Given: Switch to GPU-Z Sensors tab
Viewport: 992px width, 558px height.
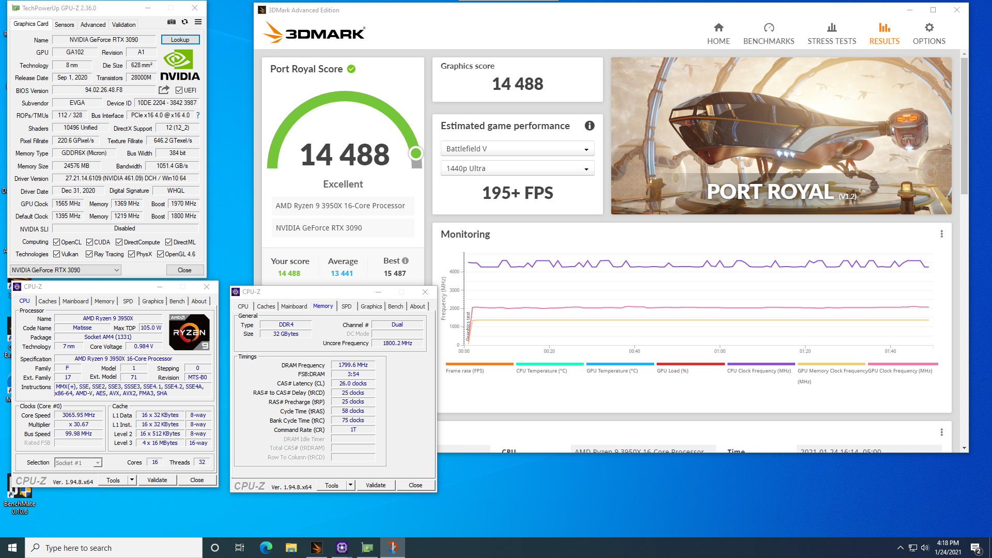Looking at the screenshot, I should (64, 24).
